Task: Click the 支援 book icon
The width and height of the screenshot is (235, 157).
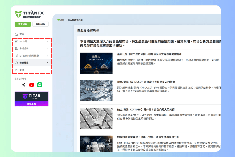Action: [16, 70]
